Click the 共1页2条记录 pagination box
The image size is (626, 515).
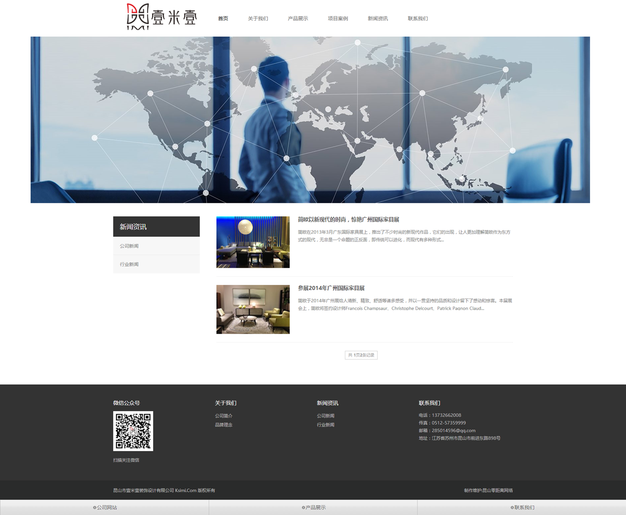(x=361, y=355)
